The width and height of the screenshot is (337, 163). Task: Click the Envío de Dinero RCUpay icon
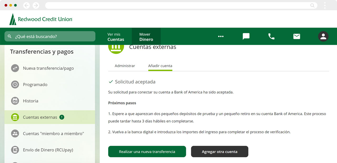[x=15, y=150]
